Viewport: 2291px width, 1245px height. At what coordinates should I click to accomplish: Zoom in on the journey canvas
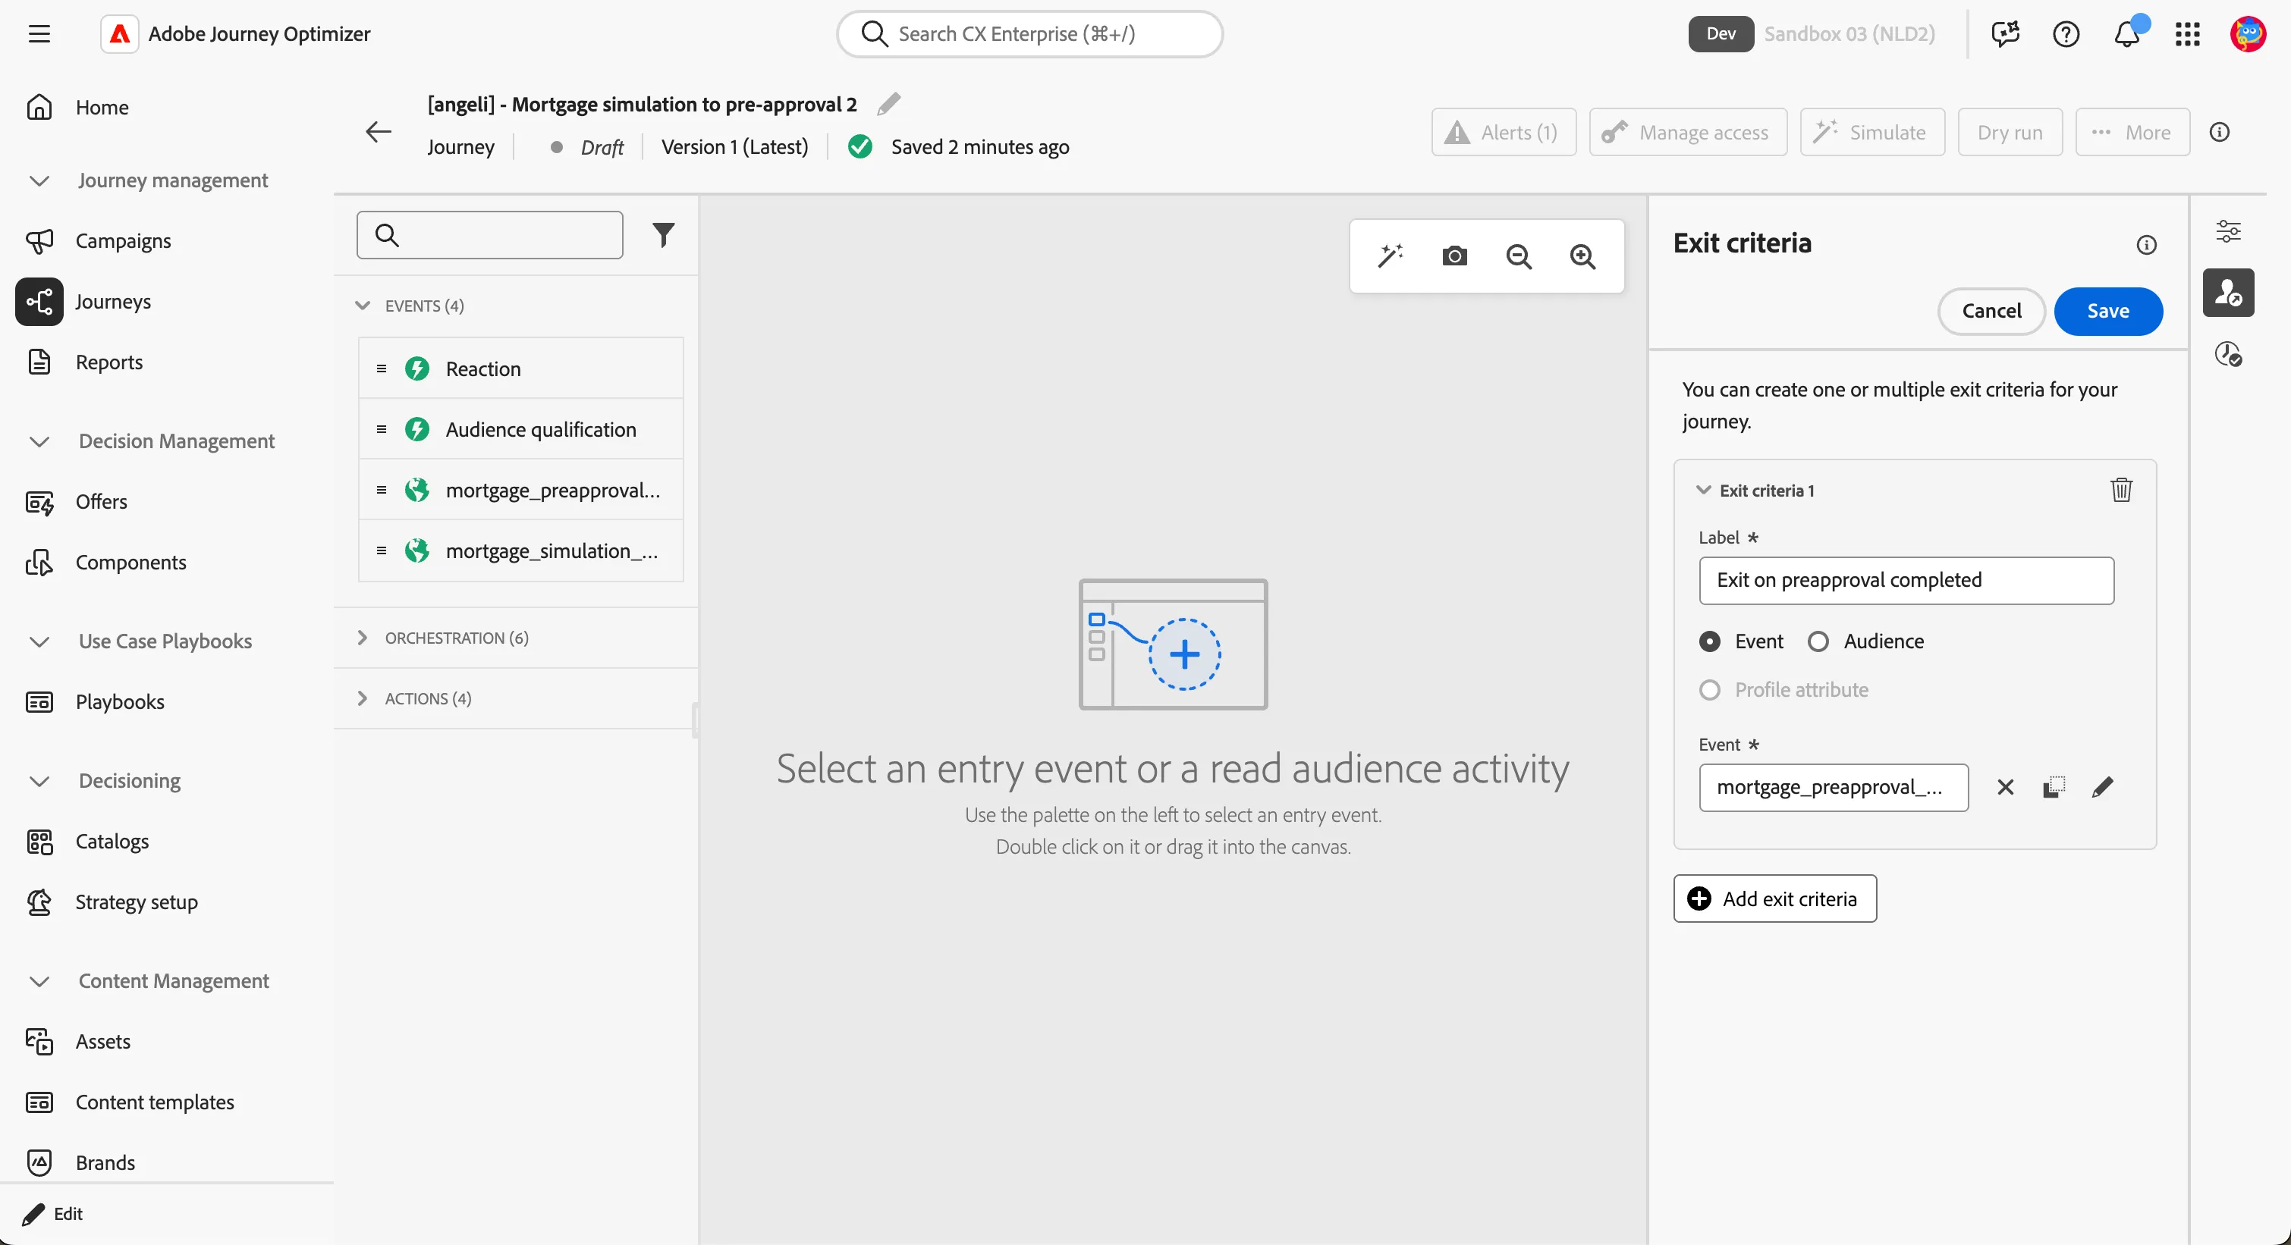[1582, 256]
